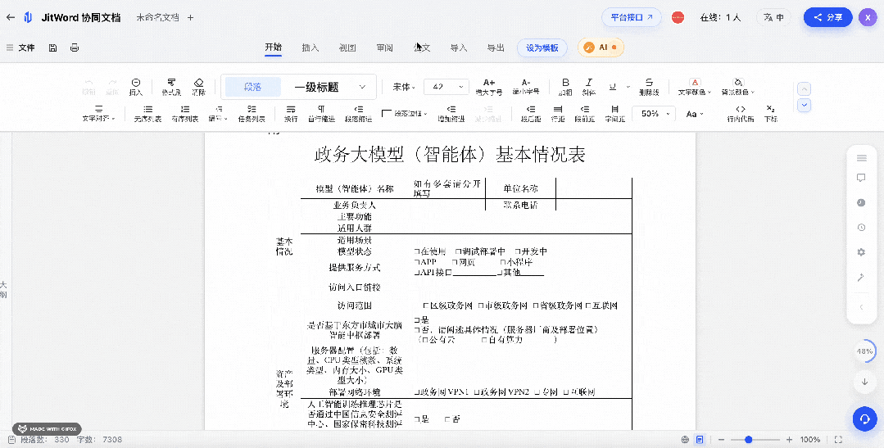Switch to 审阅 tab
884x448 pixels.
click(384, 48)
